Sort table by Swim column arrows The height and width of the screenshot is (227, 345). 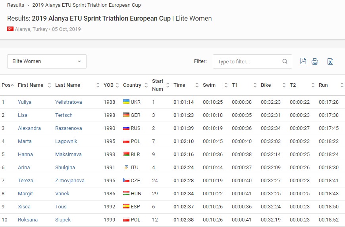[x=226, y=85]
